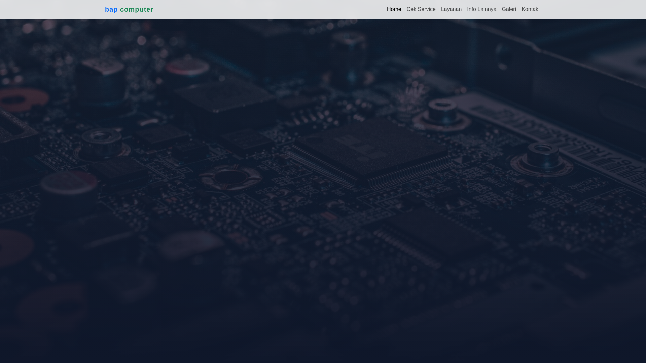This screenshot has height=363, width=646.
Task: Select Layanan in the navigation bar
Action: coord(451,9)
